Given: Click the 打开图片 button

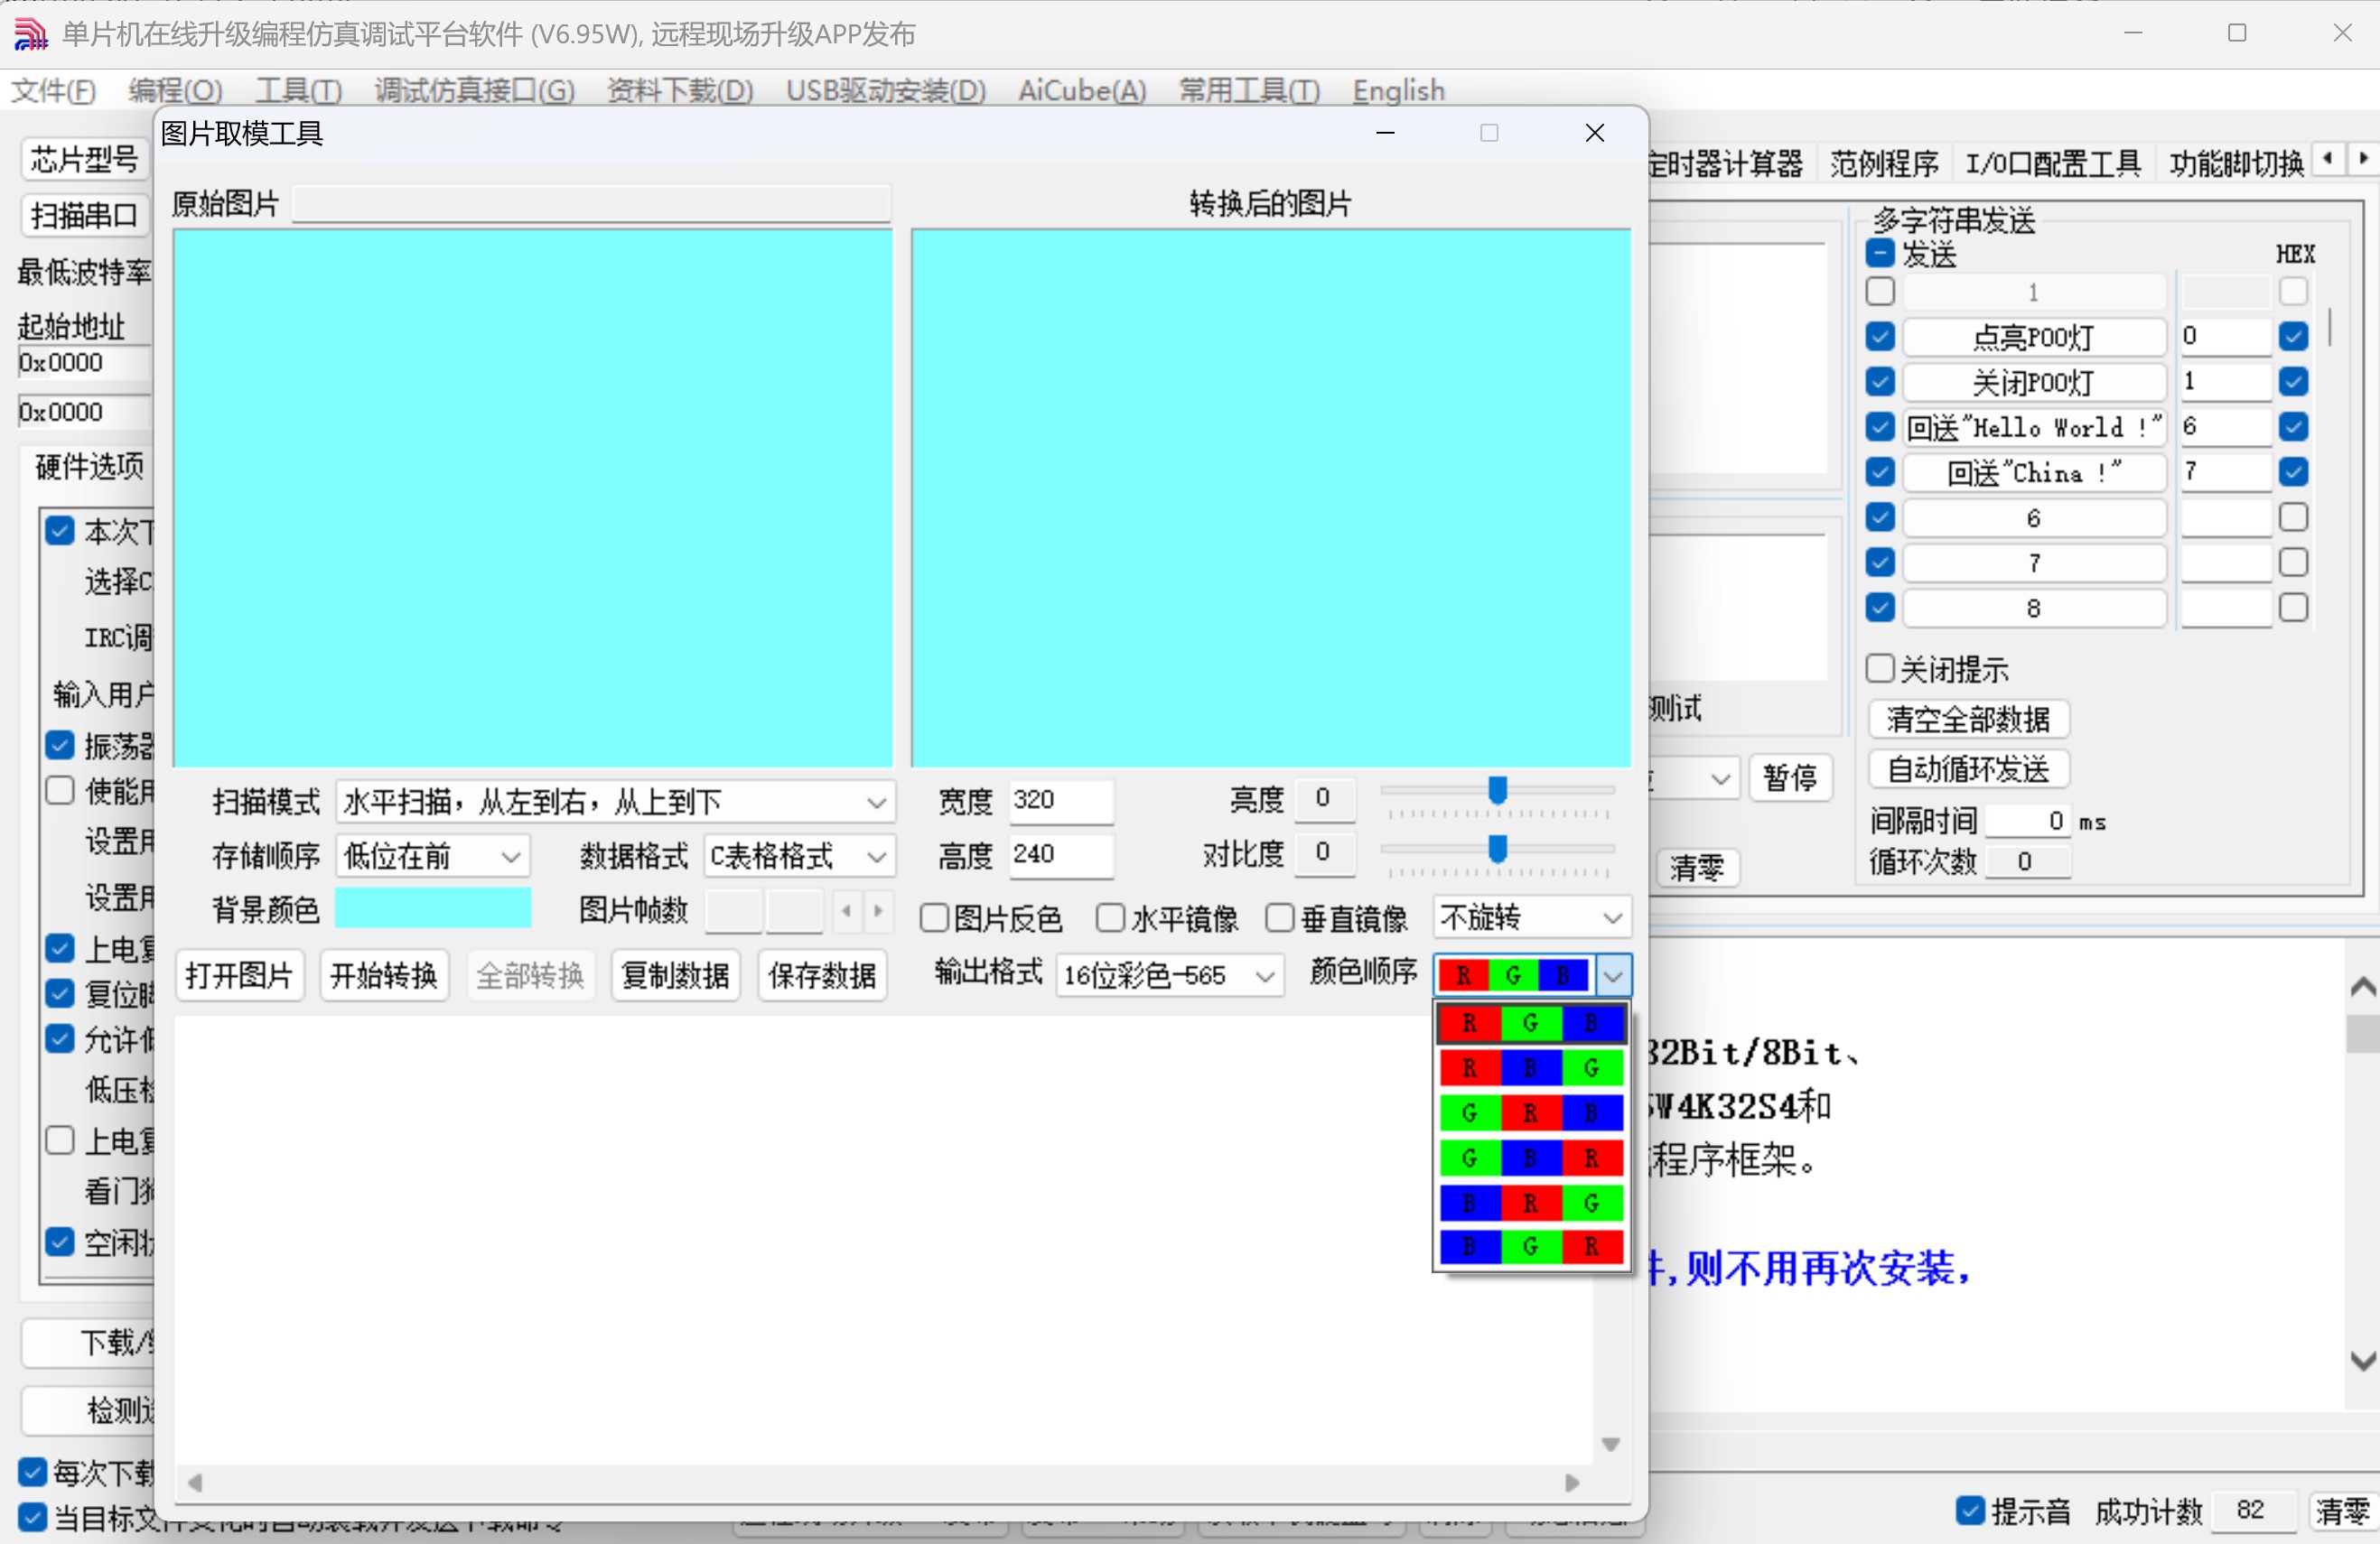Looking at the screenshot, I should [x=239, y=974].
